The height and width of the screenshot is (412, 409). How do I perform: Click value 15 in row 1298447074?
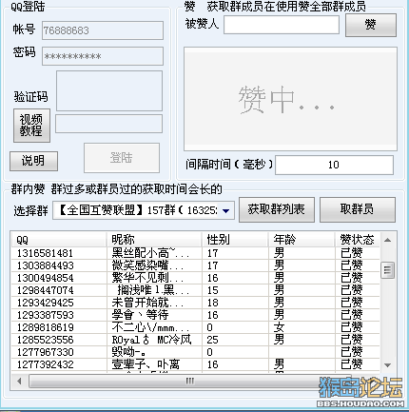212,290
